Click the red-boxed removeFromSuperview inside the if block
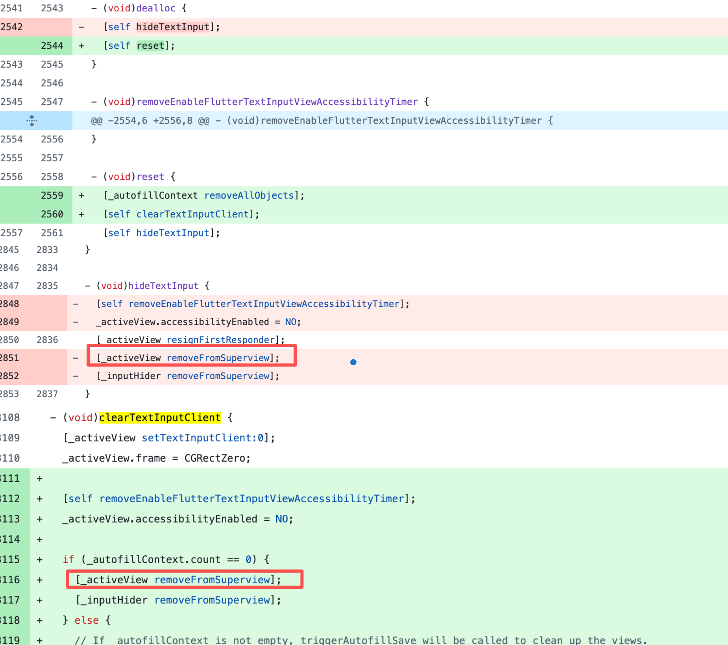 [212, 580]
